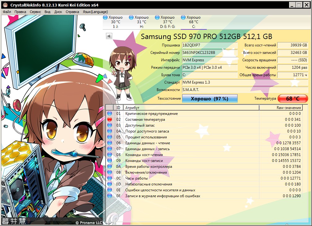The image size is (312, 226).
Task: Open the Язык(Language) menu
Action: (x=95, y=12)
